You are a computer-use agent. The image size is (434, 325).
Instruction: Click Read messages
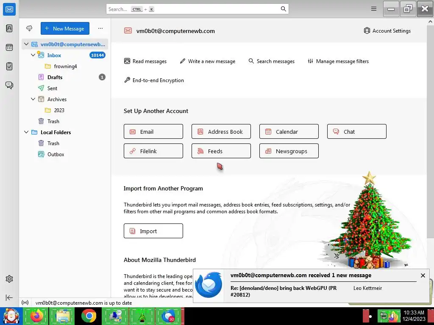pos(145,61)
